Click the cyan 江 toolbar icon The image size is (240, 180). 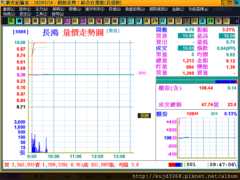click(130, 21)
